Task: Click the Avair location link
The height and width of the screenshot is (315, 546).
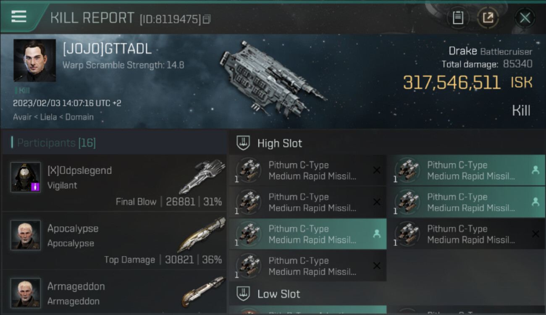Action: (23, 117)
